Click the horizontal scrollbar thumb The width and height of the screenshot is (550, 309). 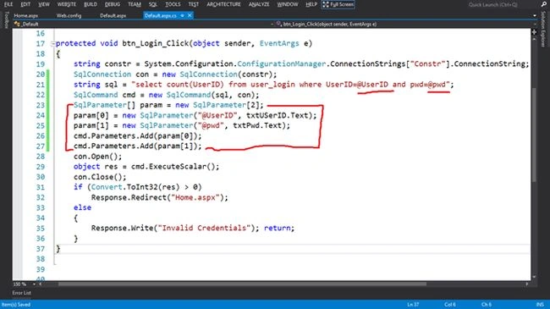coord(242,284)
